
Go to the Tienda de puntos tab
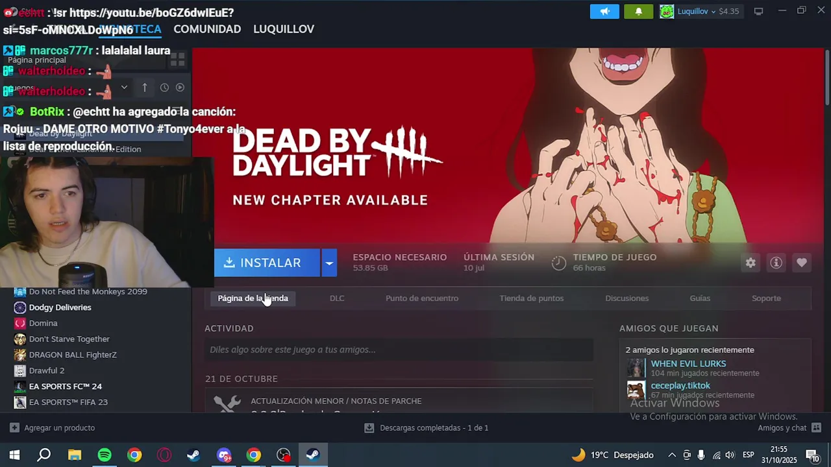(x=532, y=298)
